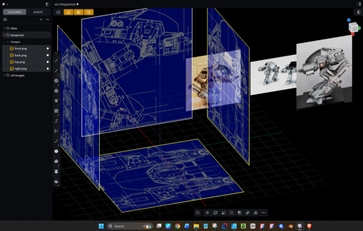Select top.png in the outliner
The height and width of the screenshot is (231, 363).
tap(21, 62)
